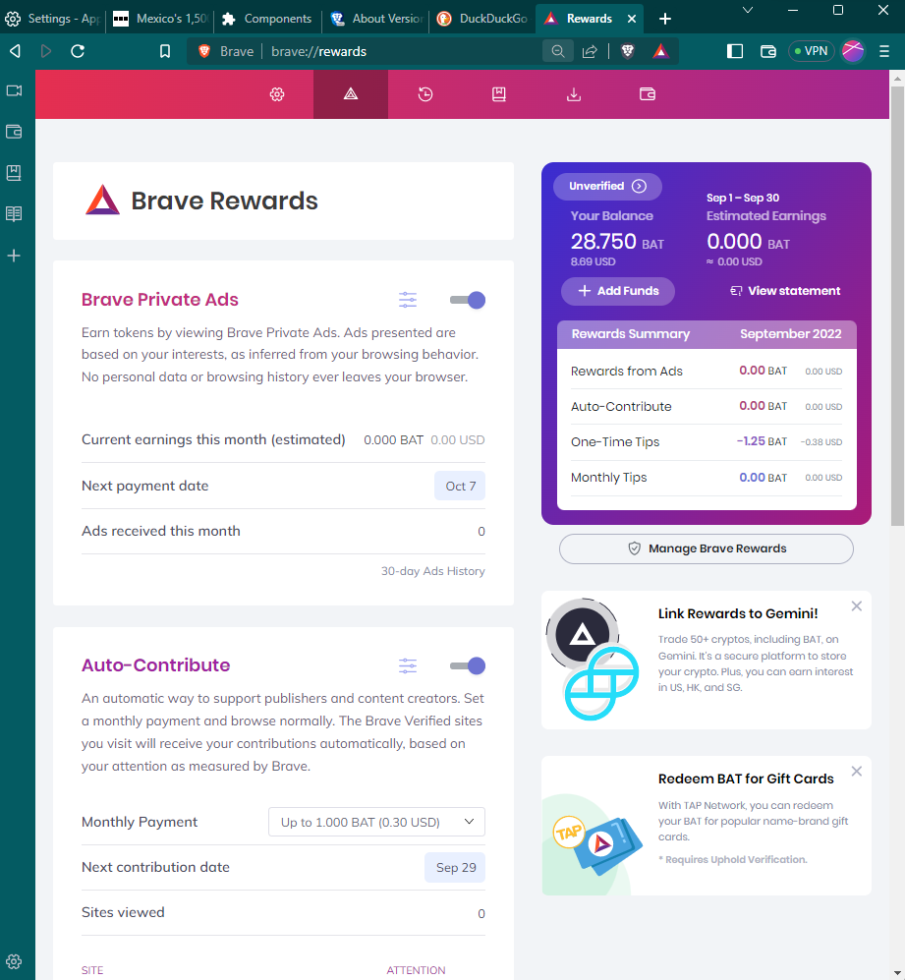
Task: Open History icon in page toolbar
Action: pos(425,94)
